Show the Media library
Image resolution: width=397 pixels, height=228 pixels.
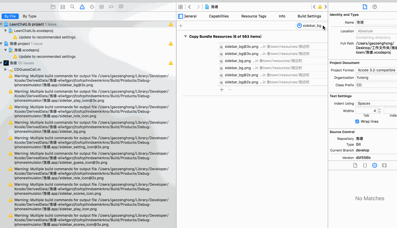384,165
